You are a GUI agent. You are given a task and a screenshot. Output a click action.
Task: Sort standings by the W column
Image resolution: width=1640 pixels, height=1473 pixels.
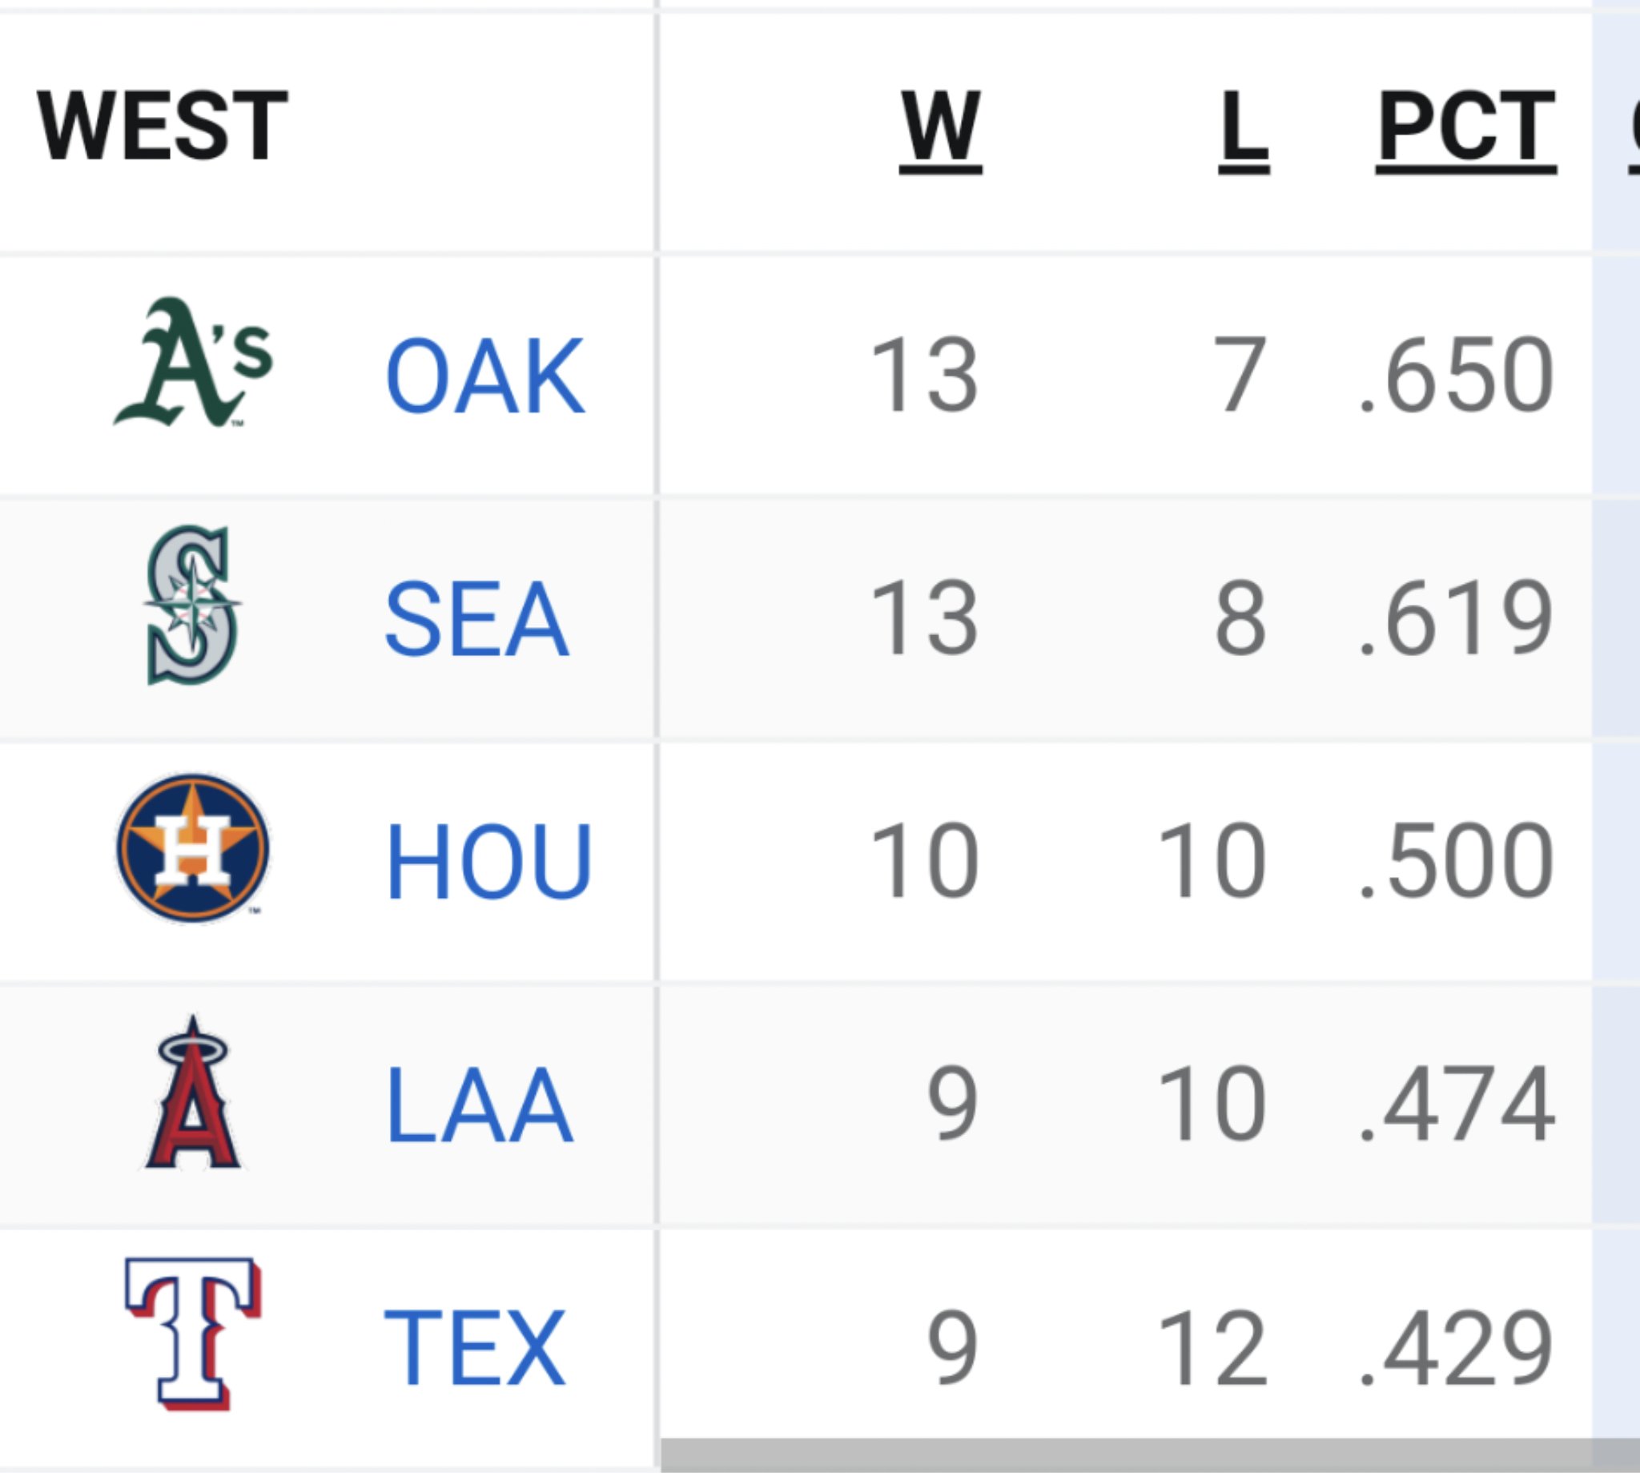click(940, 130)
